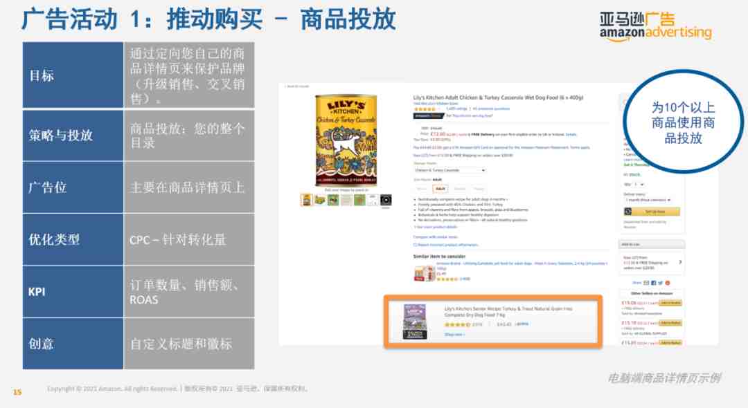Click the main Lily's Kitchen can image

click(x=346, y=140)
